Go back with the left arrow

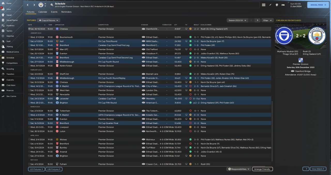click(x=28, y=5)
